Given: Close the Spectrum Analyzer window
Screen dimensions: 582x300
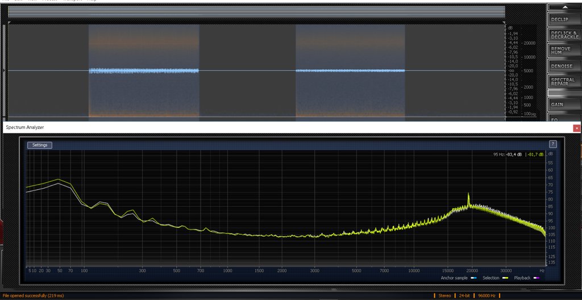Looking at the screenshot, I should (576, 128).
